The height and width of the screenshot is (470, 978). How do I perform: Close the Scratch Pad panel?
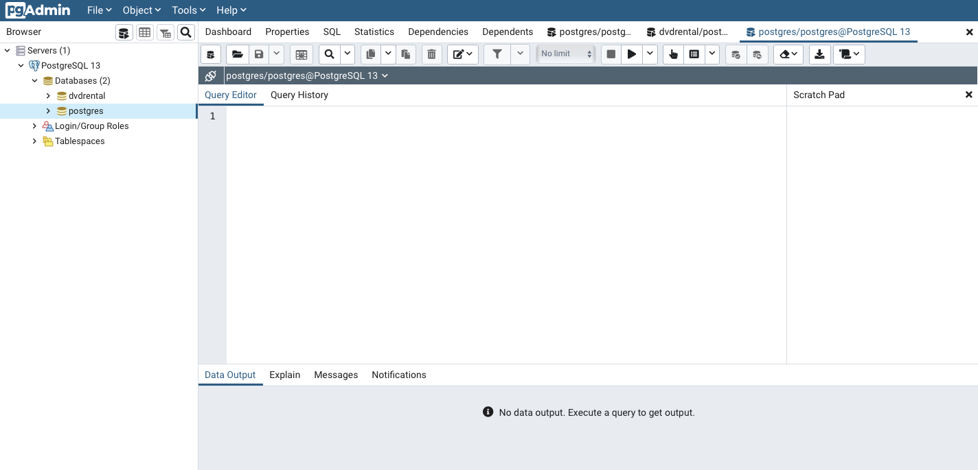tap(968, 95)
